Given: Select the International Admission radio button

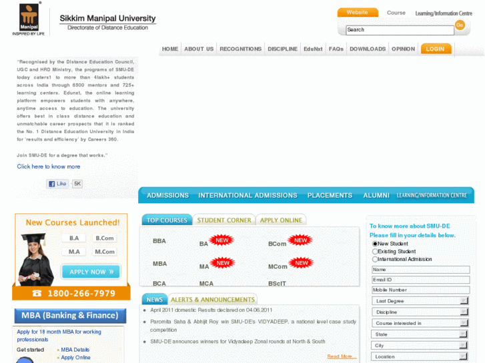Looking at the screenshot, I should click(x=375, y=259).
